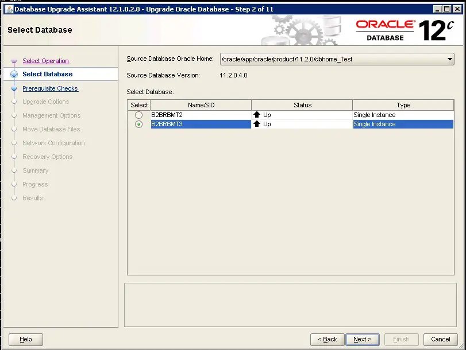Click the Type column header
This screenshot has width=466, height=350.
403,105
